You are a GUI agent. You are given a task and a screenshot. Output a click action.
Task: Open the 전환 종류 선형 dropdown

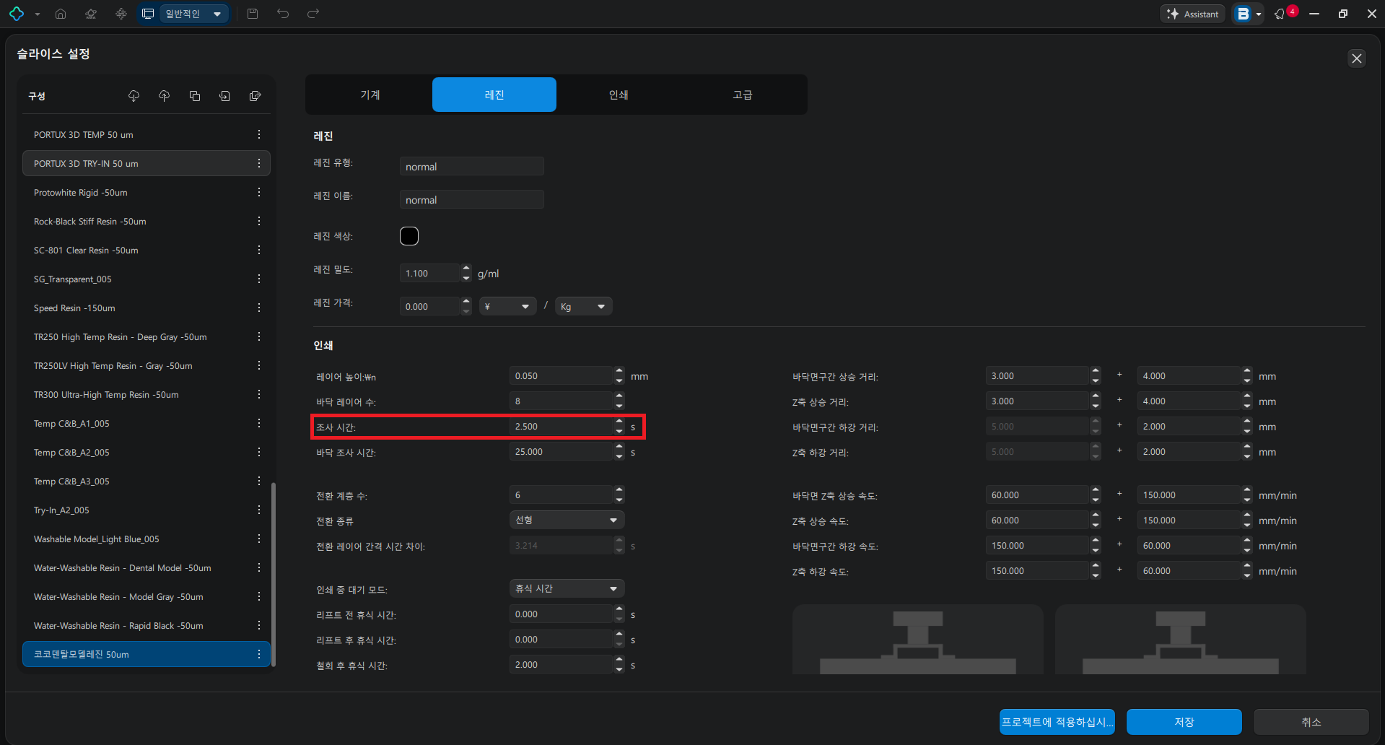pyautogui.click(x=567, y=520)
